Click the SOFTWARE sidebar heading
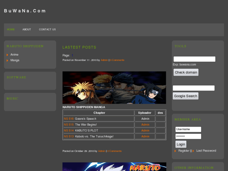Viewport: 228px width, 171px height. point(16,77)
